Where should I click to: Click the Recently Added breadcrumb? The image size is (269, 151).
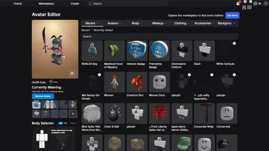click(x=103, y=30)
